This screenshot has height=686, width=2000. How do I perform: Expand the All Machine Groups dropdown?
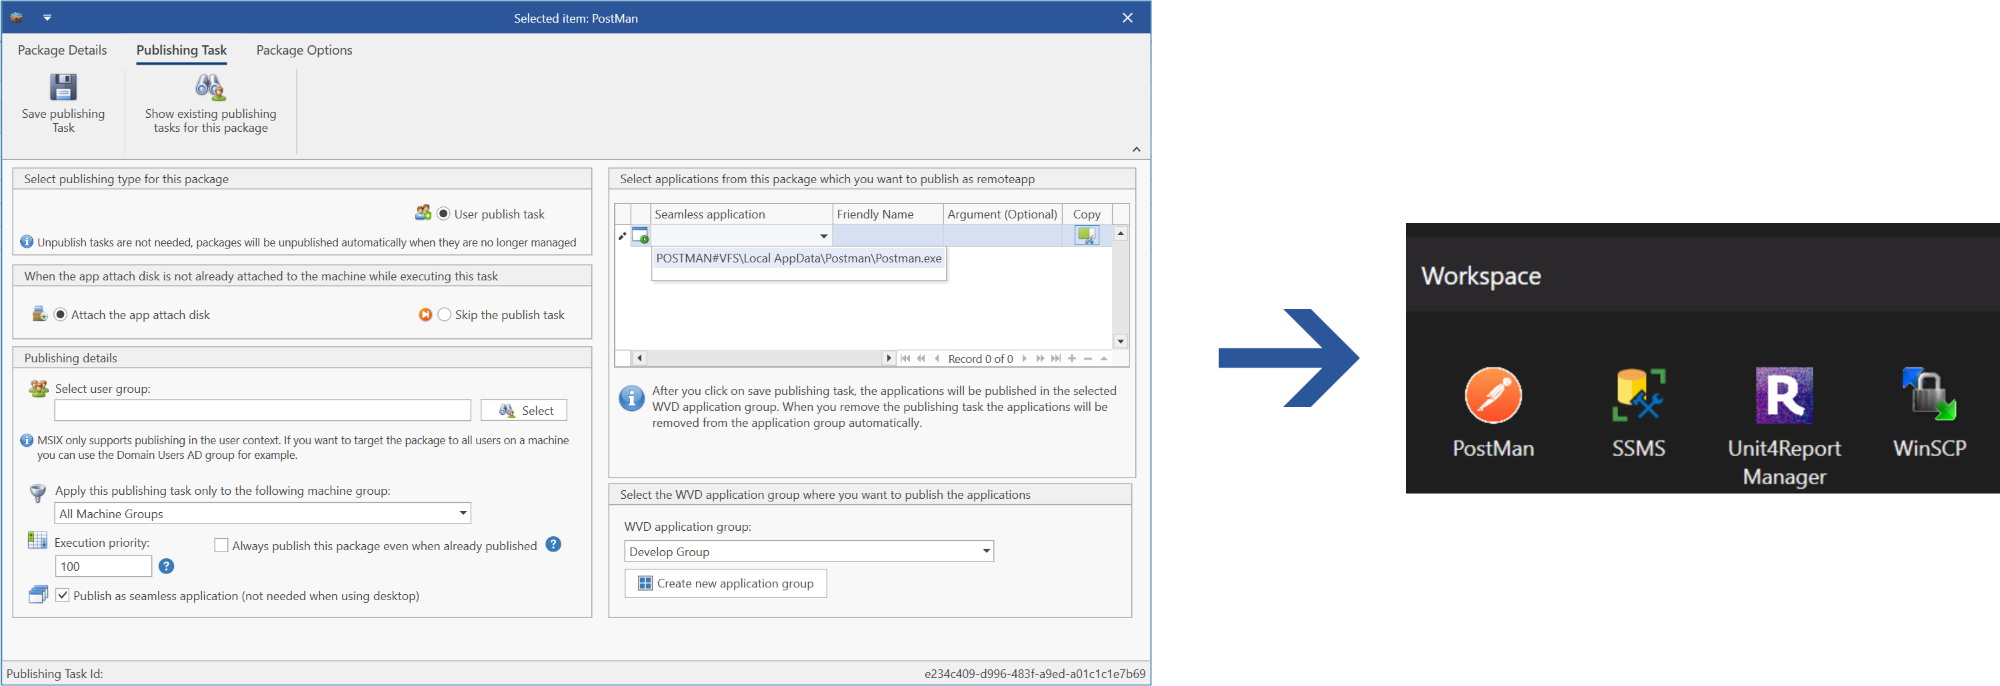tap(463, 513)
